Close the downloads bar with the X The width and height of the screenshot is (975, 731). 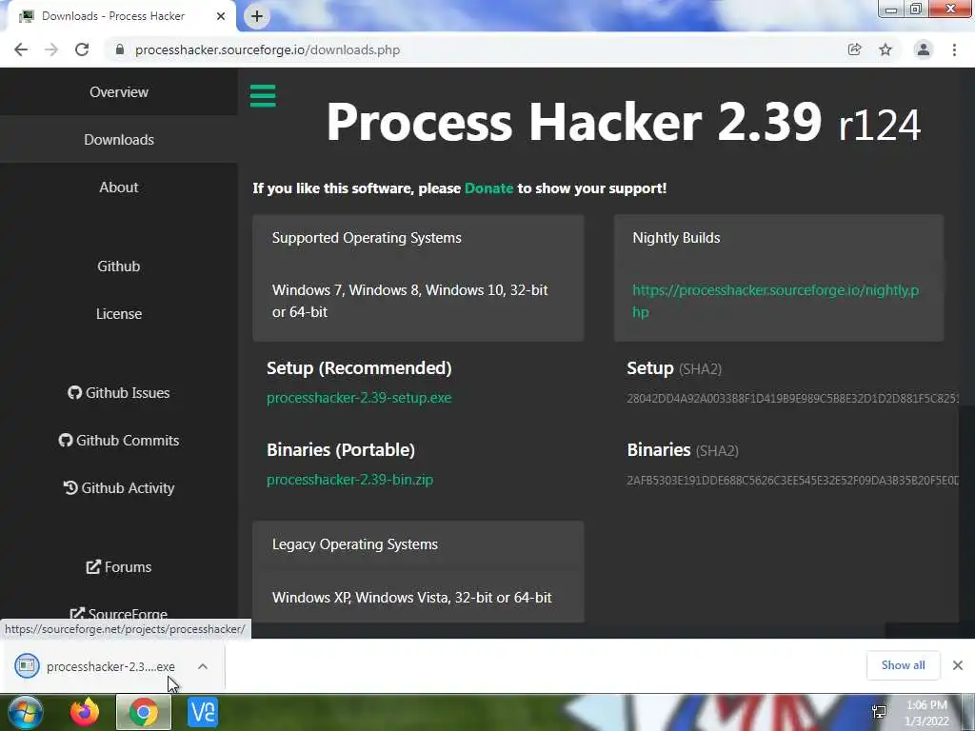pyautogui.click(x=958, y=665)
